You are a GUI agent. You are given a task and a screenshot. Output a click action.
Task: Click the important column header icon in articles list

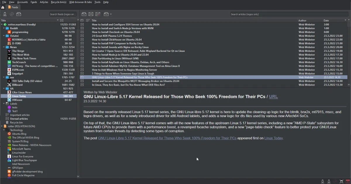[88, 20]
